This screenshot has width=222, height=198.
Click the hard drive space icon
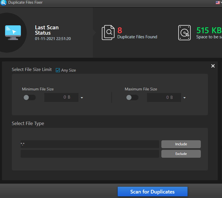point(184,33)
